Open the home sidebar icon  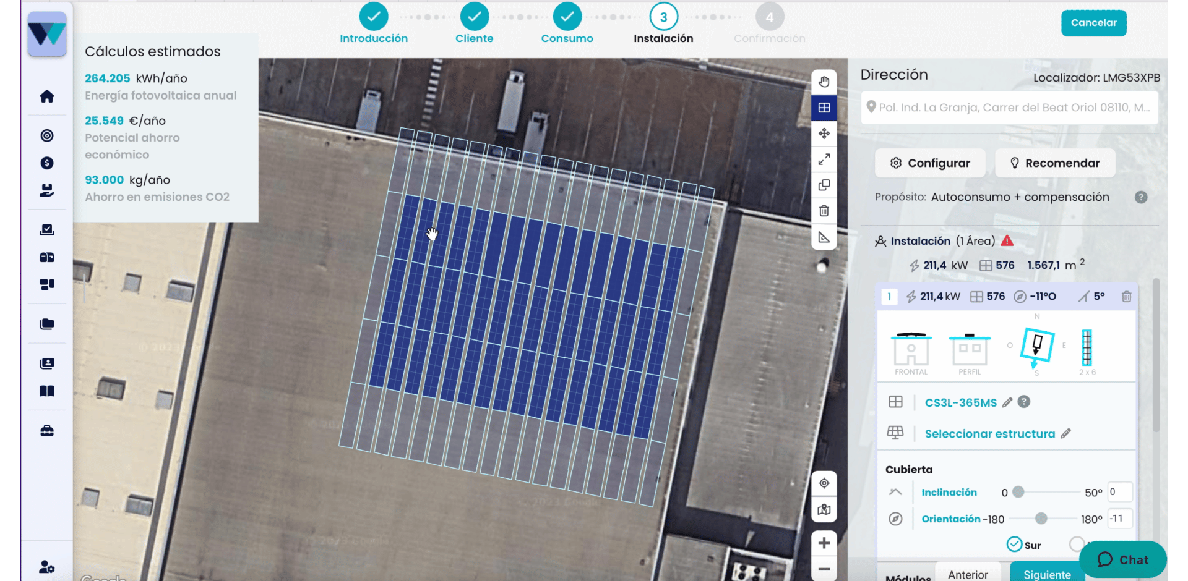point(47,96)
